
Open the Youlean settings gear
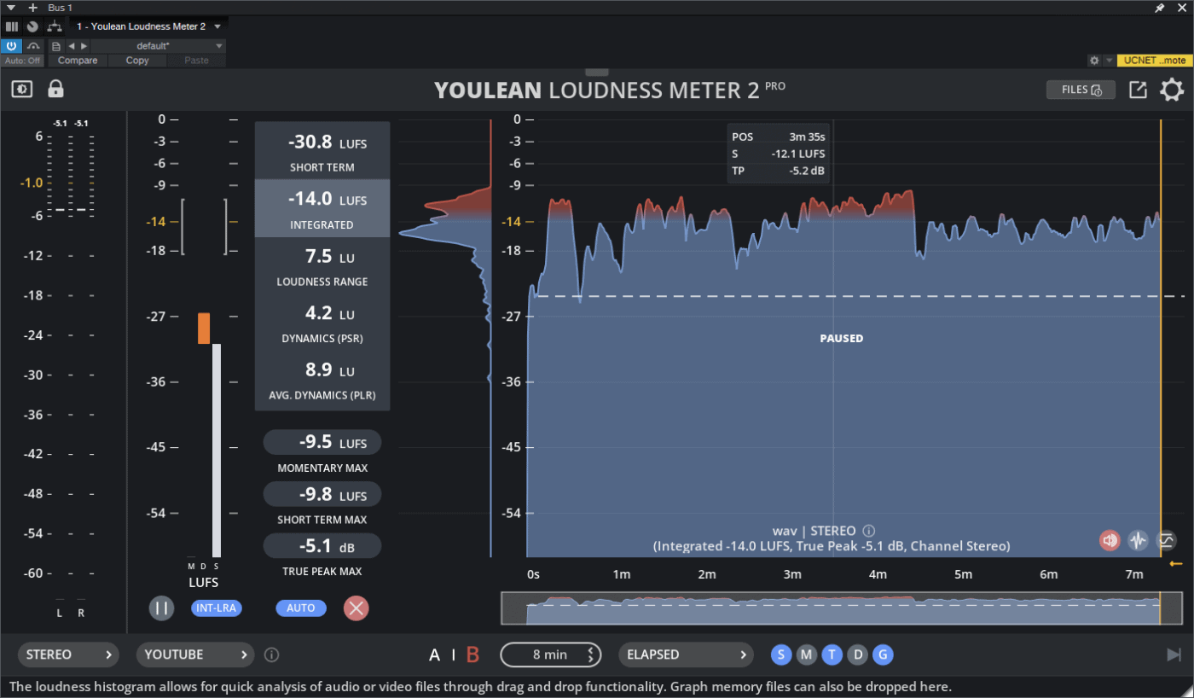1172,90
